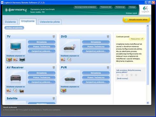The image size is (156, 117).
Task: Click the movie faces activity icon in TV card
Action: pyautogui.click(x=15, y=59)
